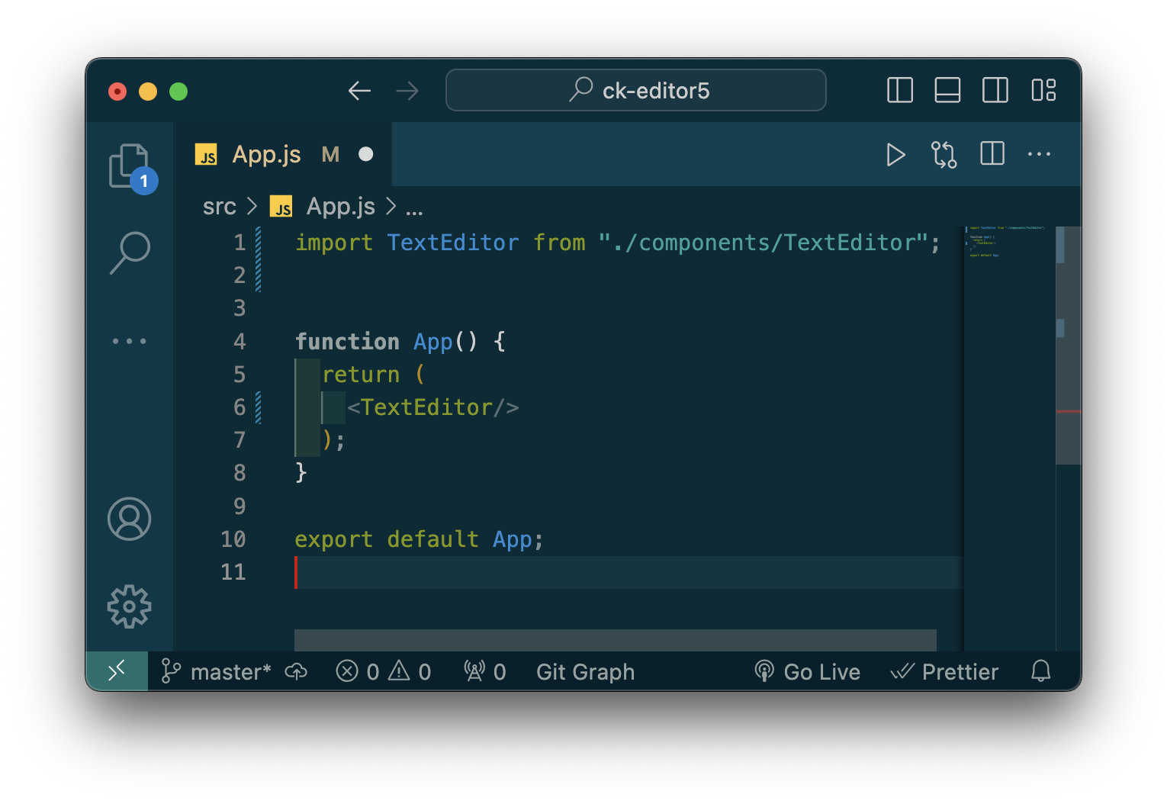Split the editor with the split icon

992,154
